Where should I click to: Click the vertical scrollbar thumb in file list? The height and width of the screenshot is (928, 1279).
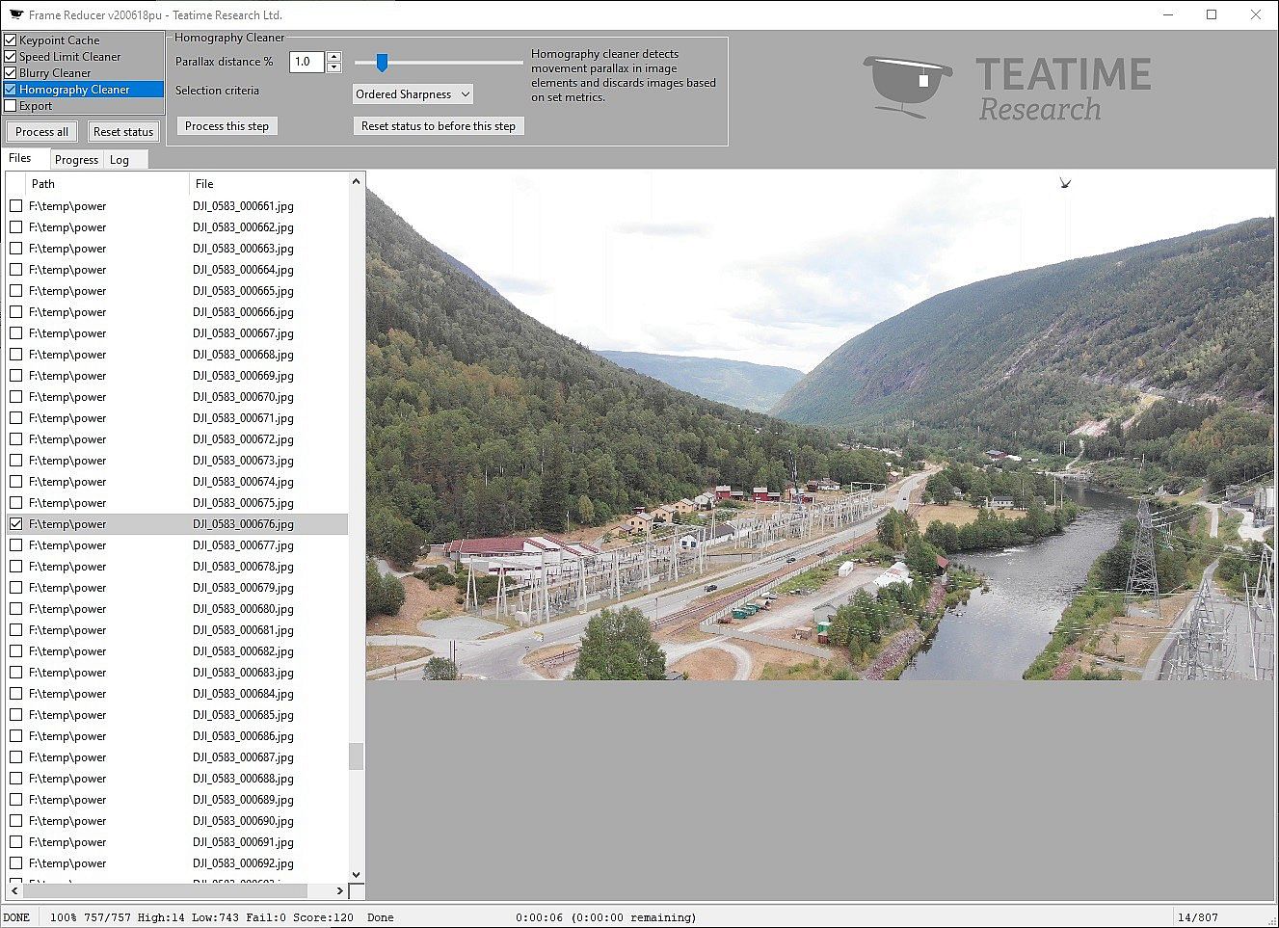(x=356, y=756)
